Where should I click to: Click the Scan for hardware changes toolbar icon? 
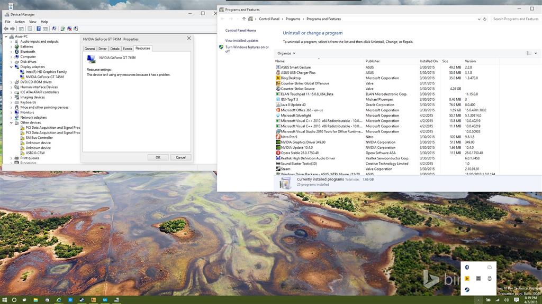[54, 28]
